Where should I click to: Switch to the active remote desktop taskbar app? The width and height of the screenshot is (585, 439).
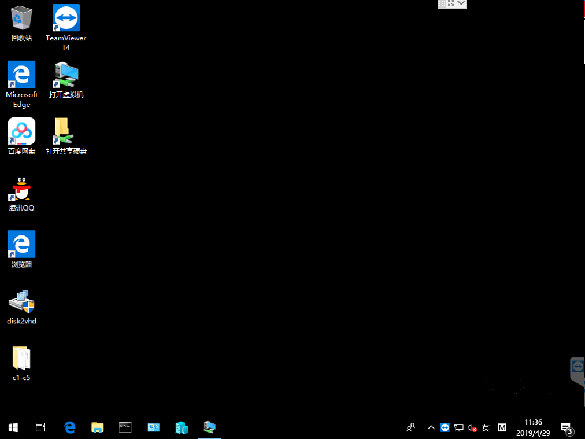tap(210, 427)
